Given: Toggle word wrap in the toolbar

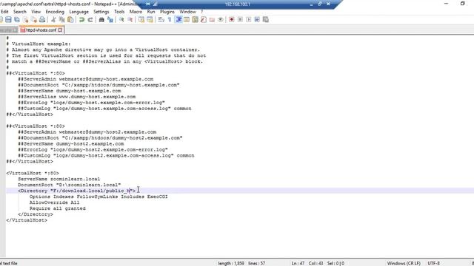Looking at the screenshot, I should click(161, 20).
